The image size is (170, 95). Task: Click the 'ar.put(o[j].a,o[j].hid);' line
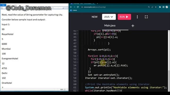(x=111, y=65)
